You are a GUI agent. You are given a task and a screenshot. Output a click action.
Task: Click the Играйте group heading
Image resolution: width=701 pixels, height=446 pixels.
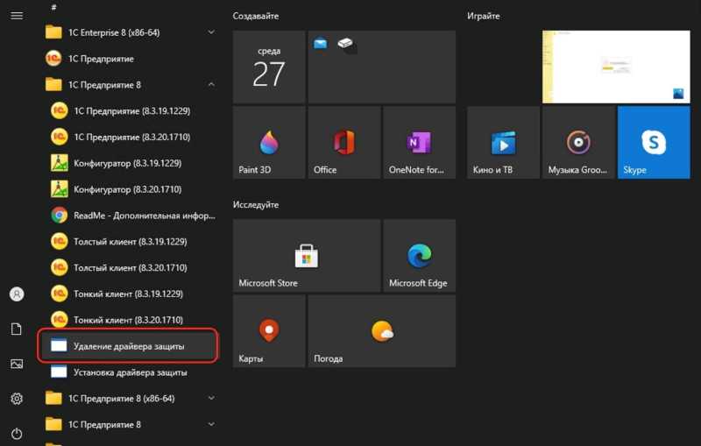coord(484,16)
